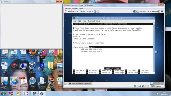
Task: Click VirtualBox USB status icon
Action: (140, 86)
